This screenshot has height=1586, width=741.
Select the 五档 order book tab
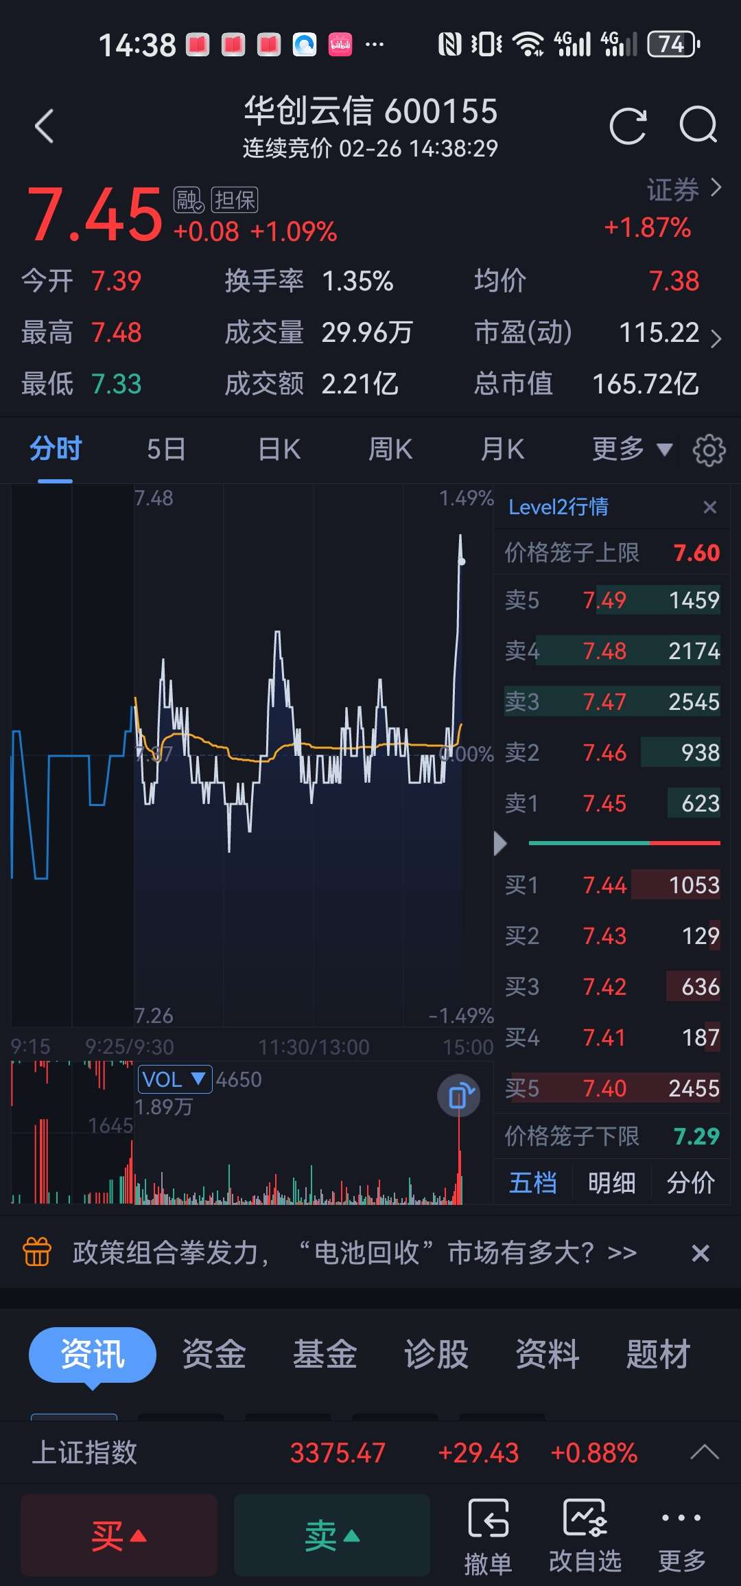pos(533,1182)
